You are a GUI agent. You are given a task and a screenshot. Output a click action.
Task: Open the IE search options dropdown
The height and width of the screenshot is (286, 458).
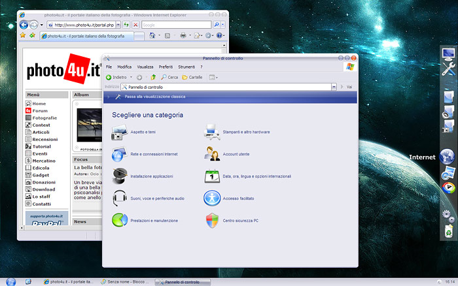point(223,25)
